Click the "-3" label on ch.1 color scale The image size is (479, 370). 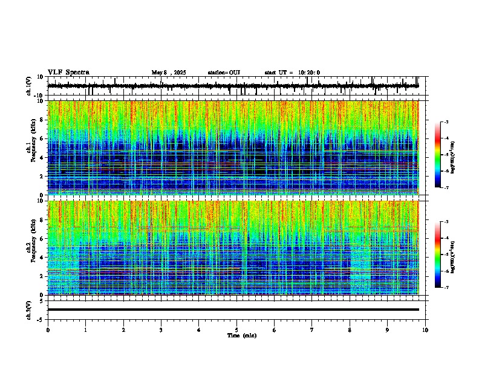pos(446,122)
